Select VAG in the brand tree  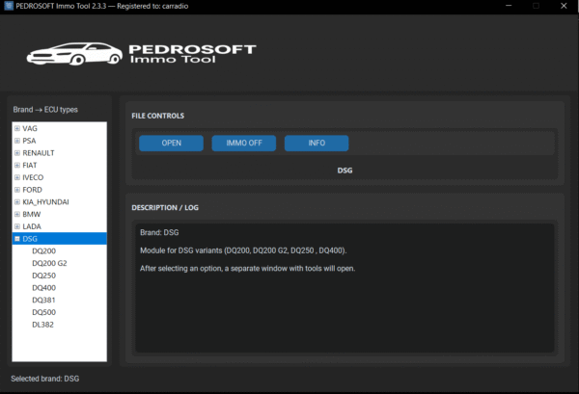pyautogui.click(x=30, y=129)
